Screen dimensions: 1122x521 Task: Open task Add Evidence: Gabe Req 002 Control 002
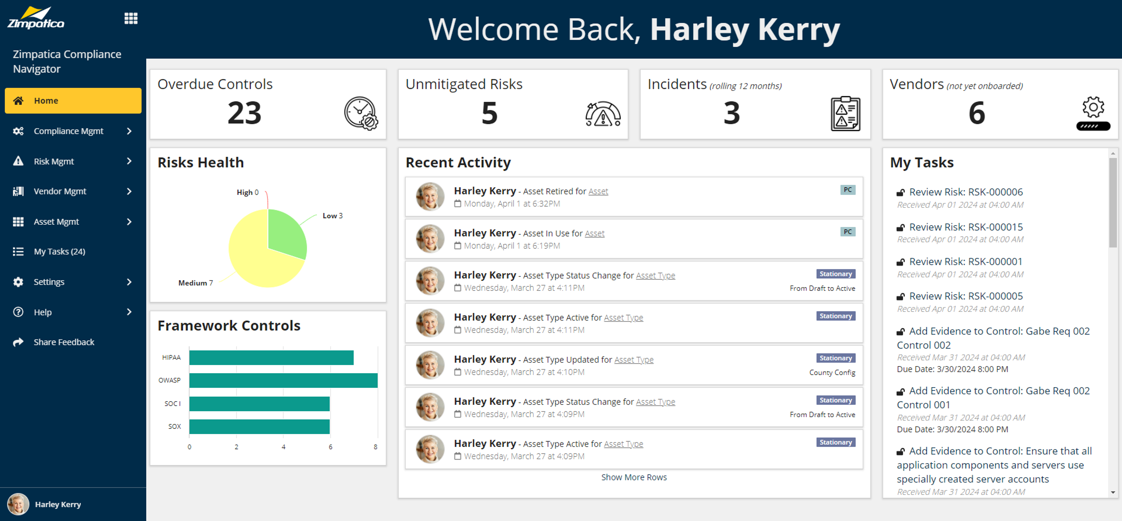tap(993, 338)
